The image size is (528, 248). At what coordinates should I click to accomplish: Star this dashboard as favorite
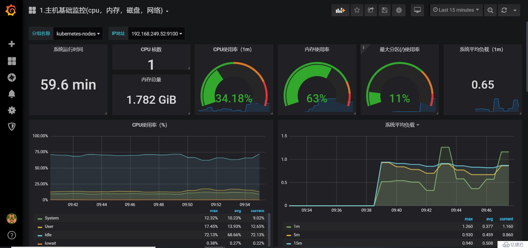(x=357, y=10)
